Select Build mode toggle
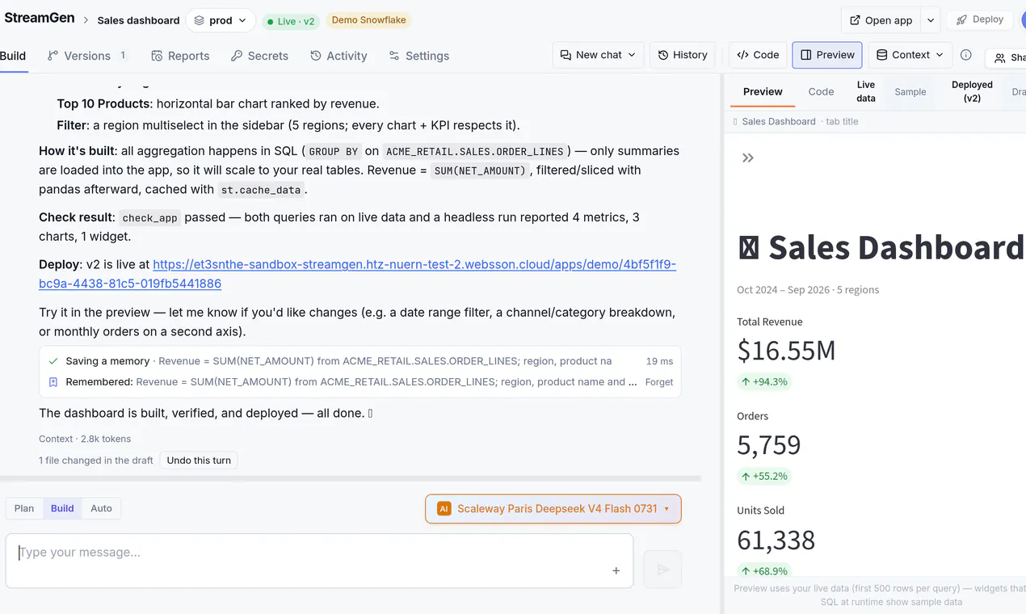Image resolution: width=1026 pixels, height=614 pixels. coord(62,508)
